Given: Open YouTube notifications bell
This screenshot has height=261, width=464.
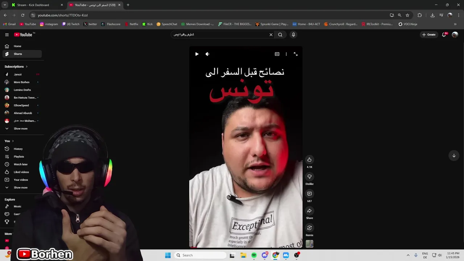Looking at the screenshot, I should point(444,35).
